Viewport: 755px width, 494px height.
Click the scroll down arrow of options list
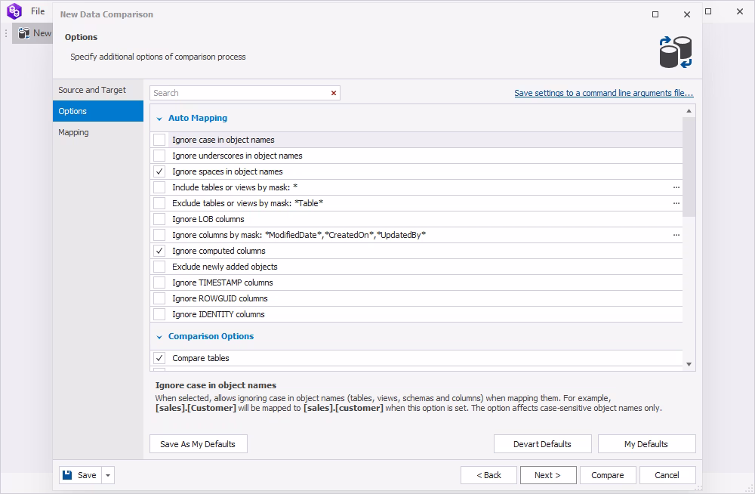[689, 364]
